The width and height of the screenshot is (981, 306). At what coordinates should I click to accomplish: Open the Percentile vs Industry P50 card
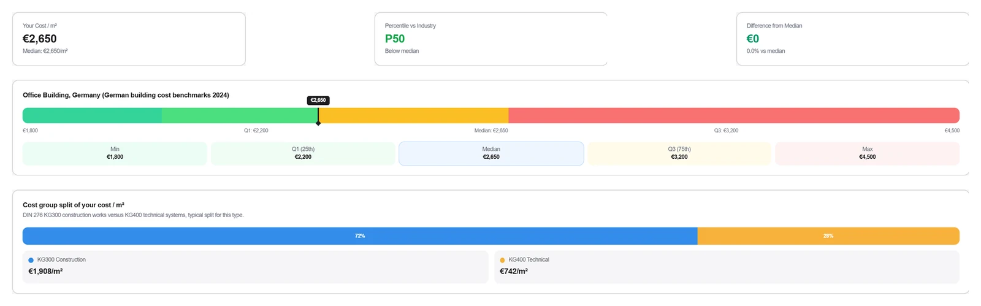[491, 39]
